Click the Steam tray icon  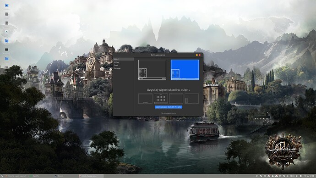coord(261,176)
